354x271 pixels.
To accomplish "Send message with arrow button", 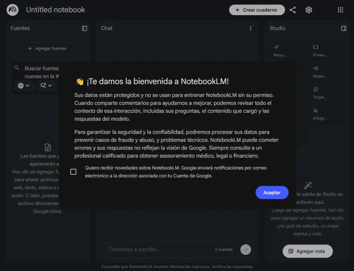I will point(246,249).
